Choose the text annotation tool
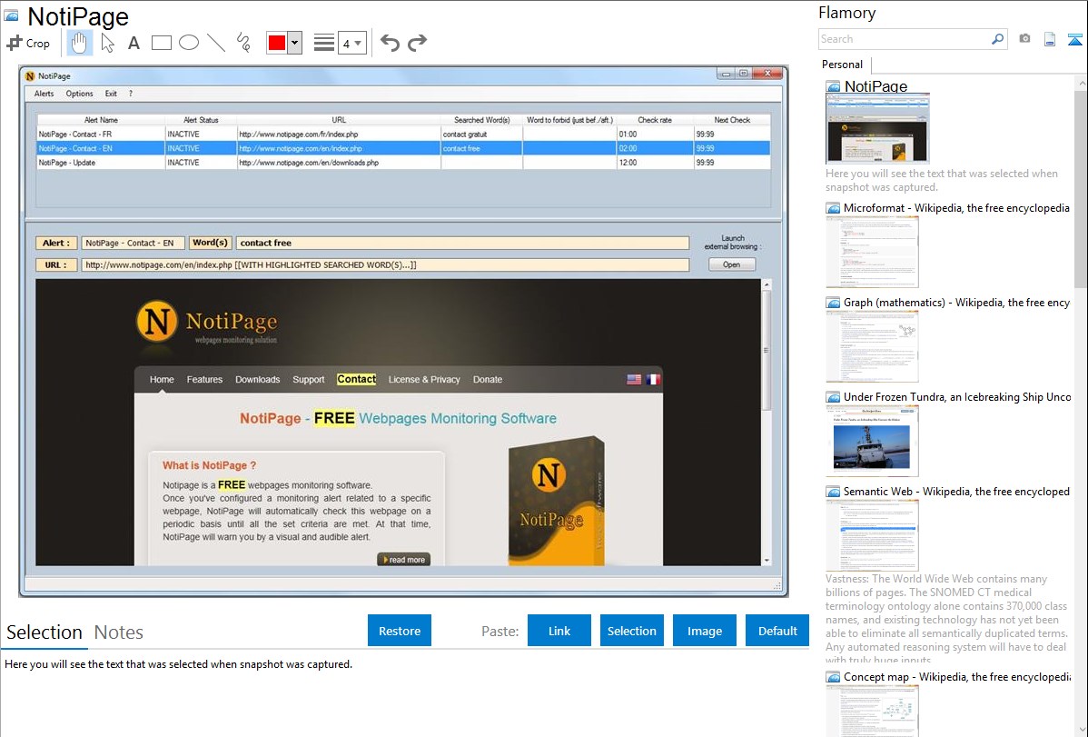The image size is (1088, 737). pyautogui.click(x=134, y=43)
